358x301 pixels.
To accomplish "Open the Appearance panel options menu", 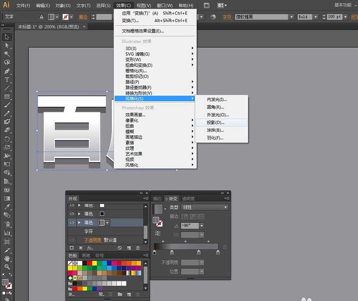I will 145,198.
